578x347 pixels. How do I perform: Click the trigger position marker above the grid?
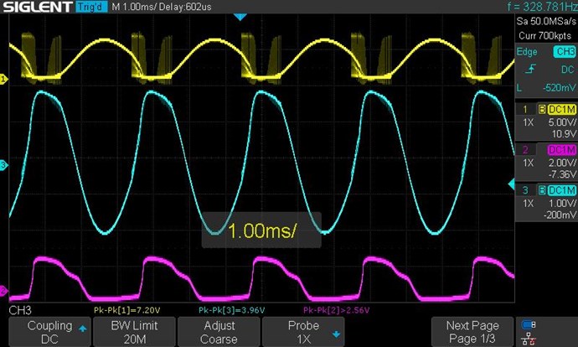pos(240,17)
